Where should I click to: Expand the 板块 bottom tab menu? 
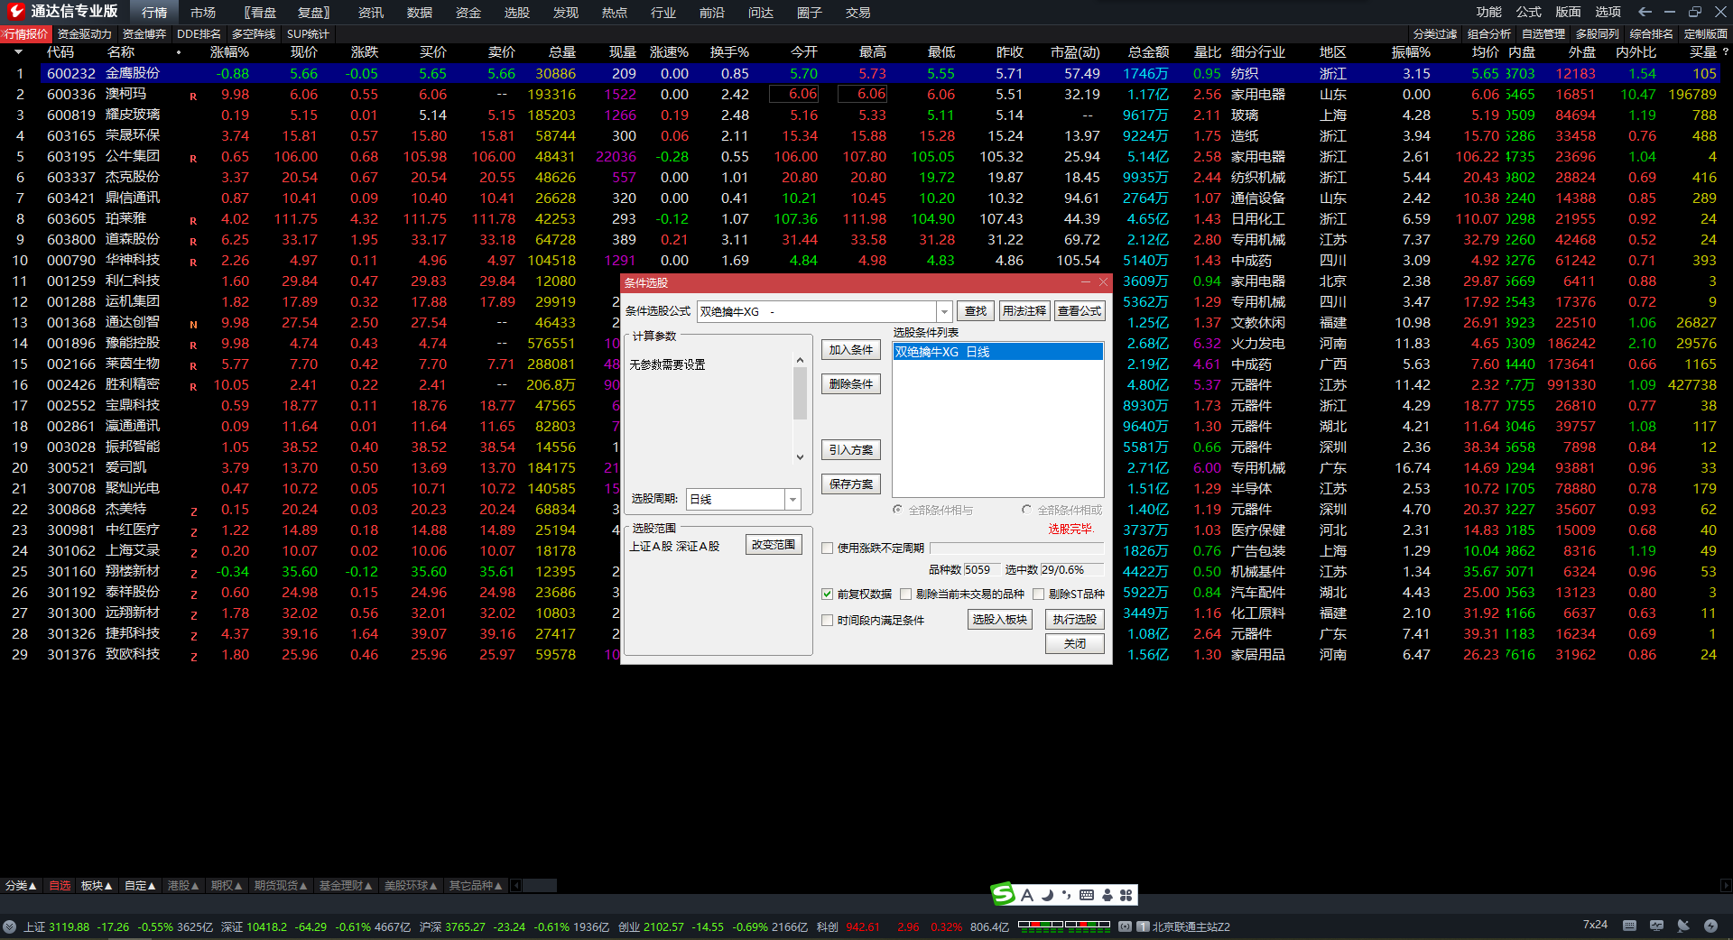pyautogui.click(x=97, y=886)
